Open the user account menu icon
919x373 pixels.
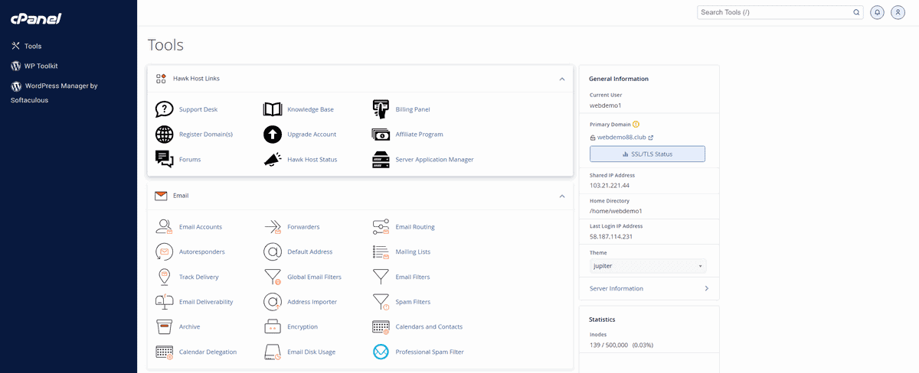click(898, 12)
